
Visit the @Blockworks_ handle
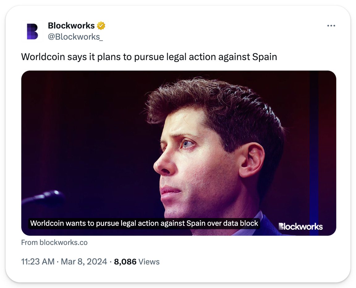click(x=75, y=37)
